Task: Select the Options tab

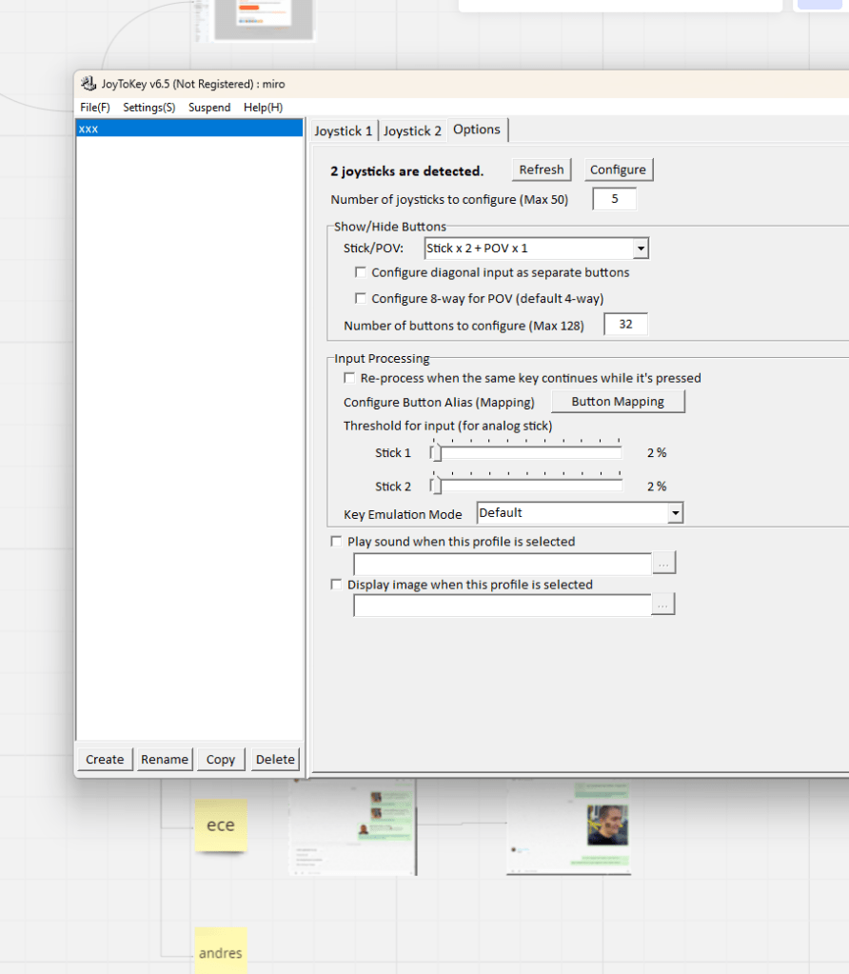Action: pyautogui.click(x=477, y=129)
